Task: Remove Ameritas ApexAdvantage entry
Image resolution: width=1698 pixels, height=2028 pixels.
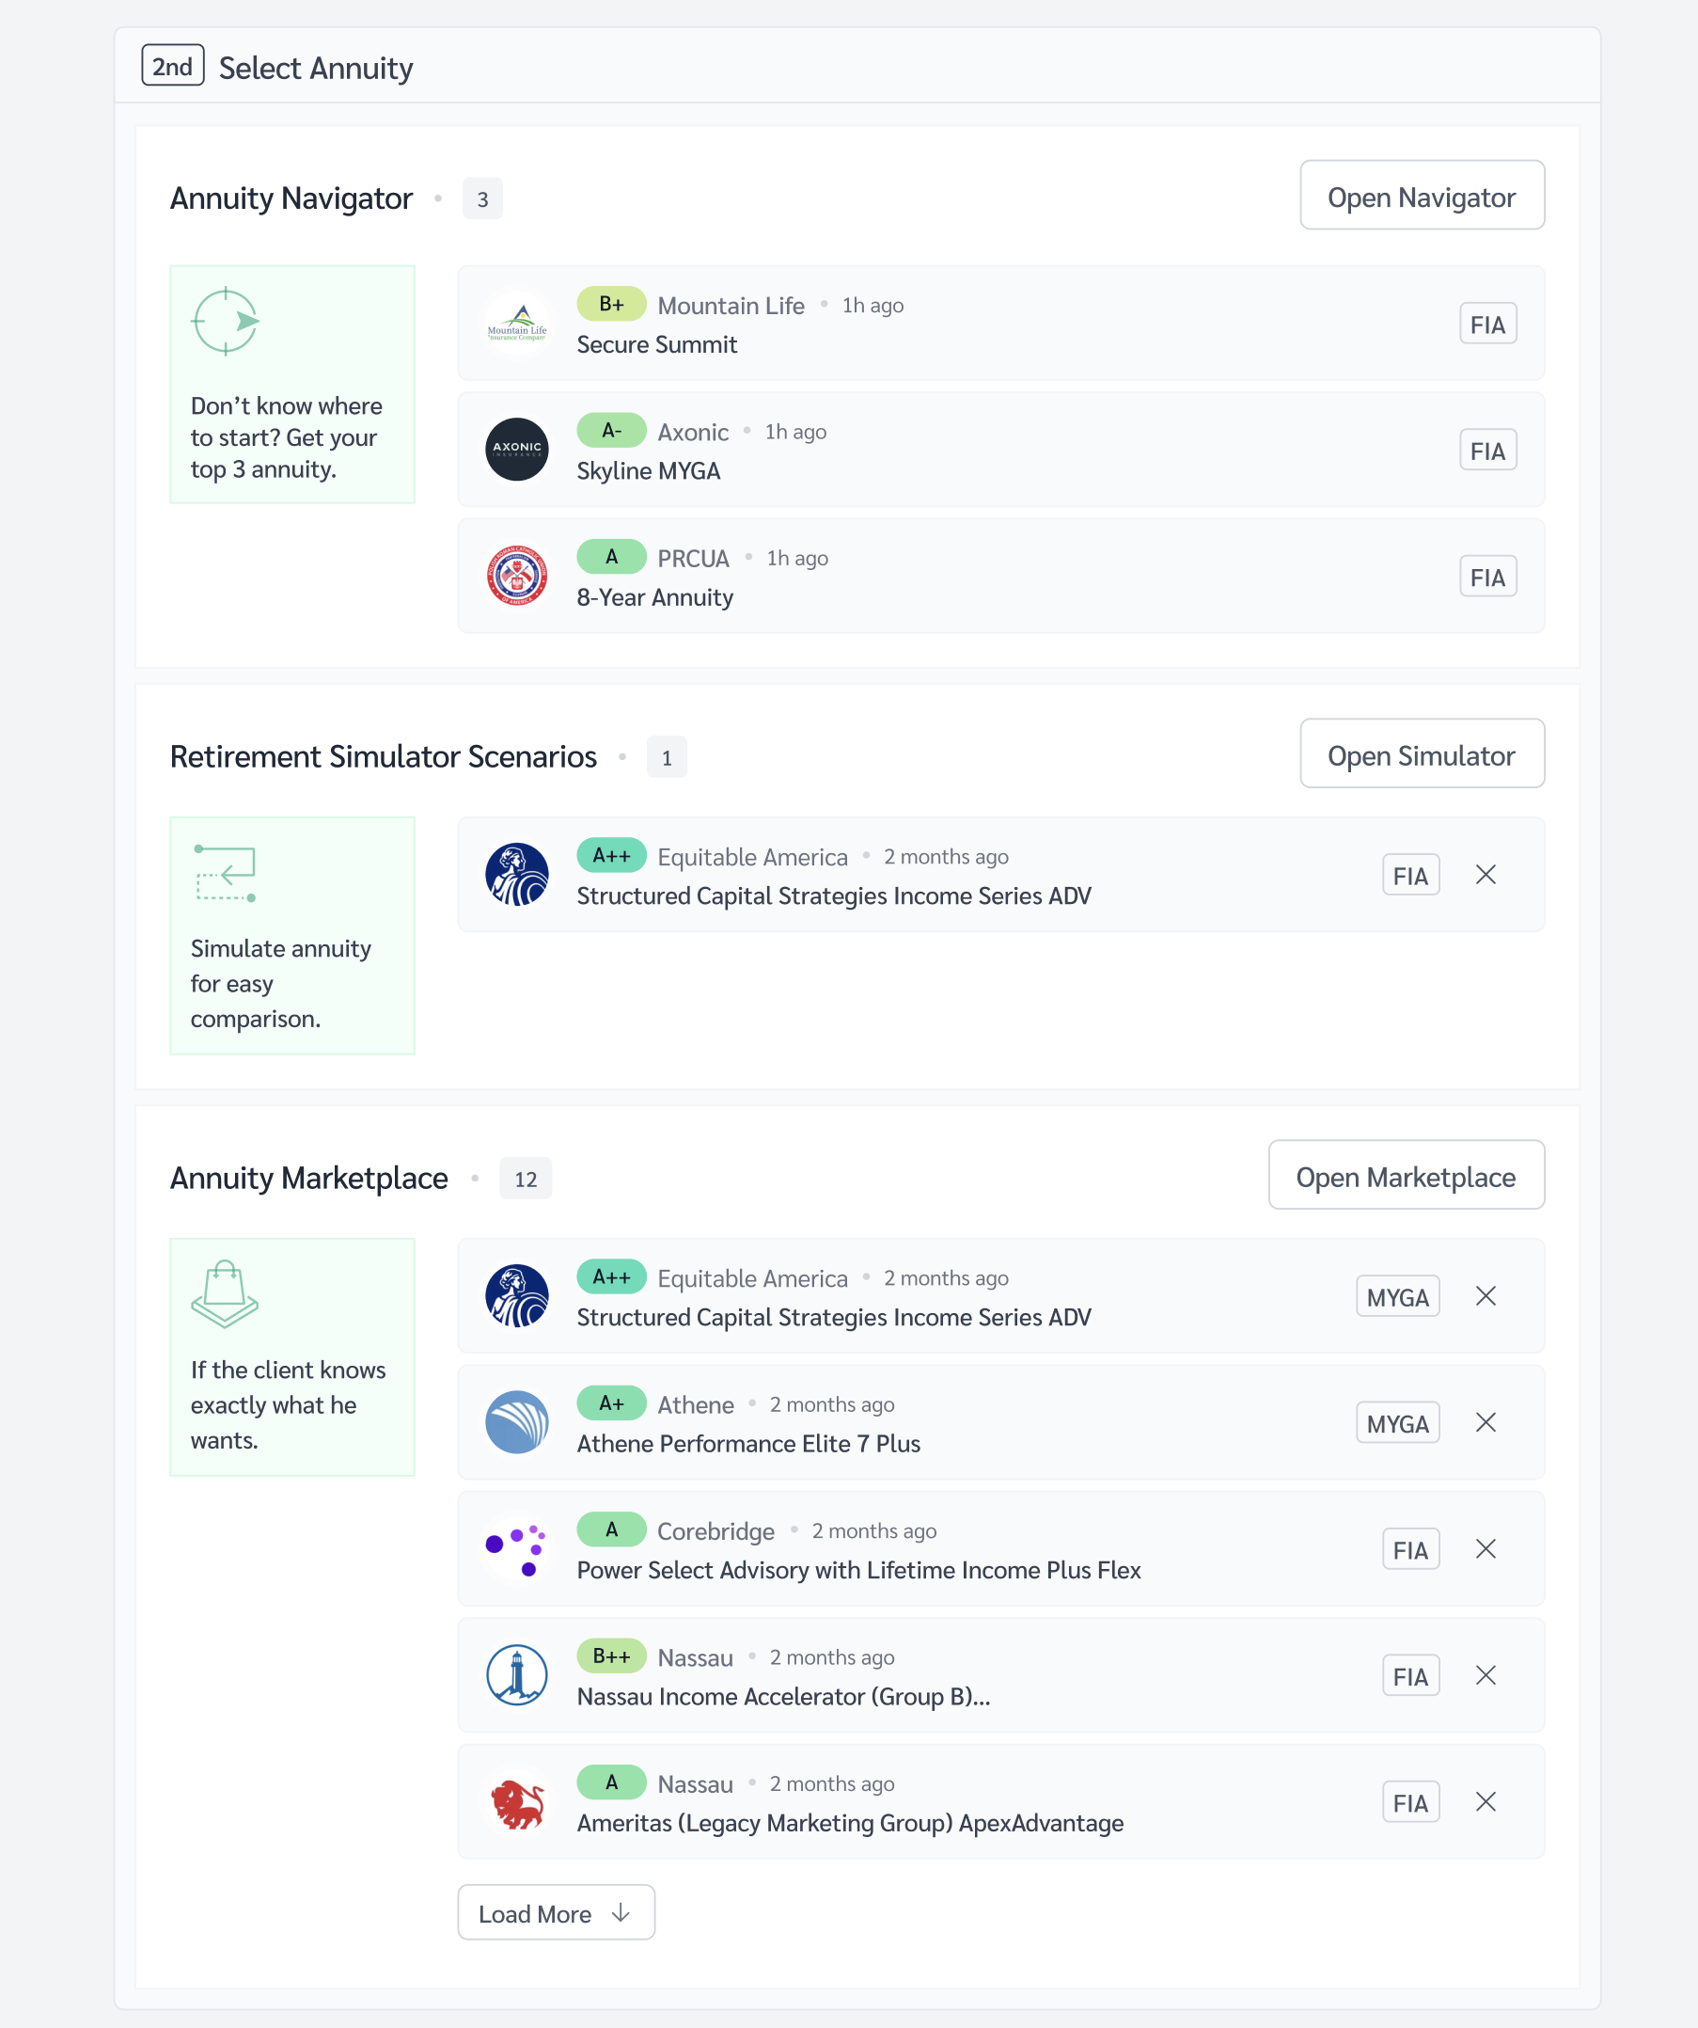Action: pyautogui.click(x=1486, y=1802)
